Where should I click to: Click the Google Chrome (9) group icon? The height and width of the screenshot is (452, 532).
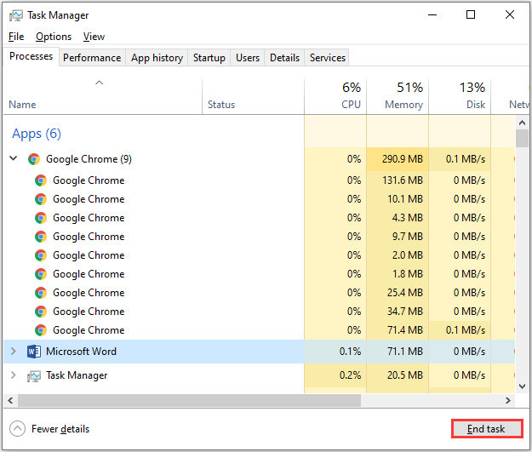click(x=34, y=159)
